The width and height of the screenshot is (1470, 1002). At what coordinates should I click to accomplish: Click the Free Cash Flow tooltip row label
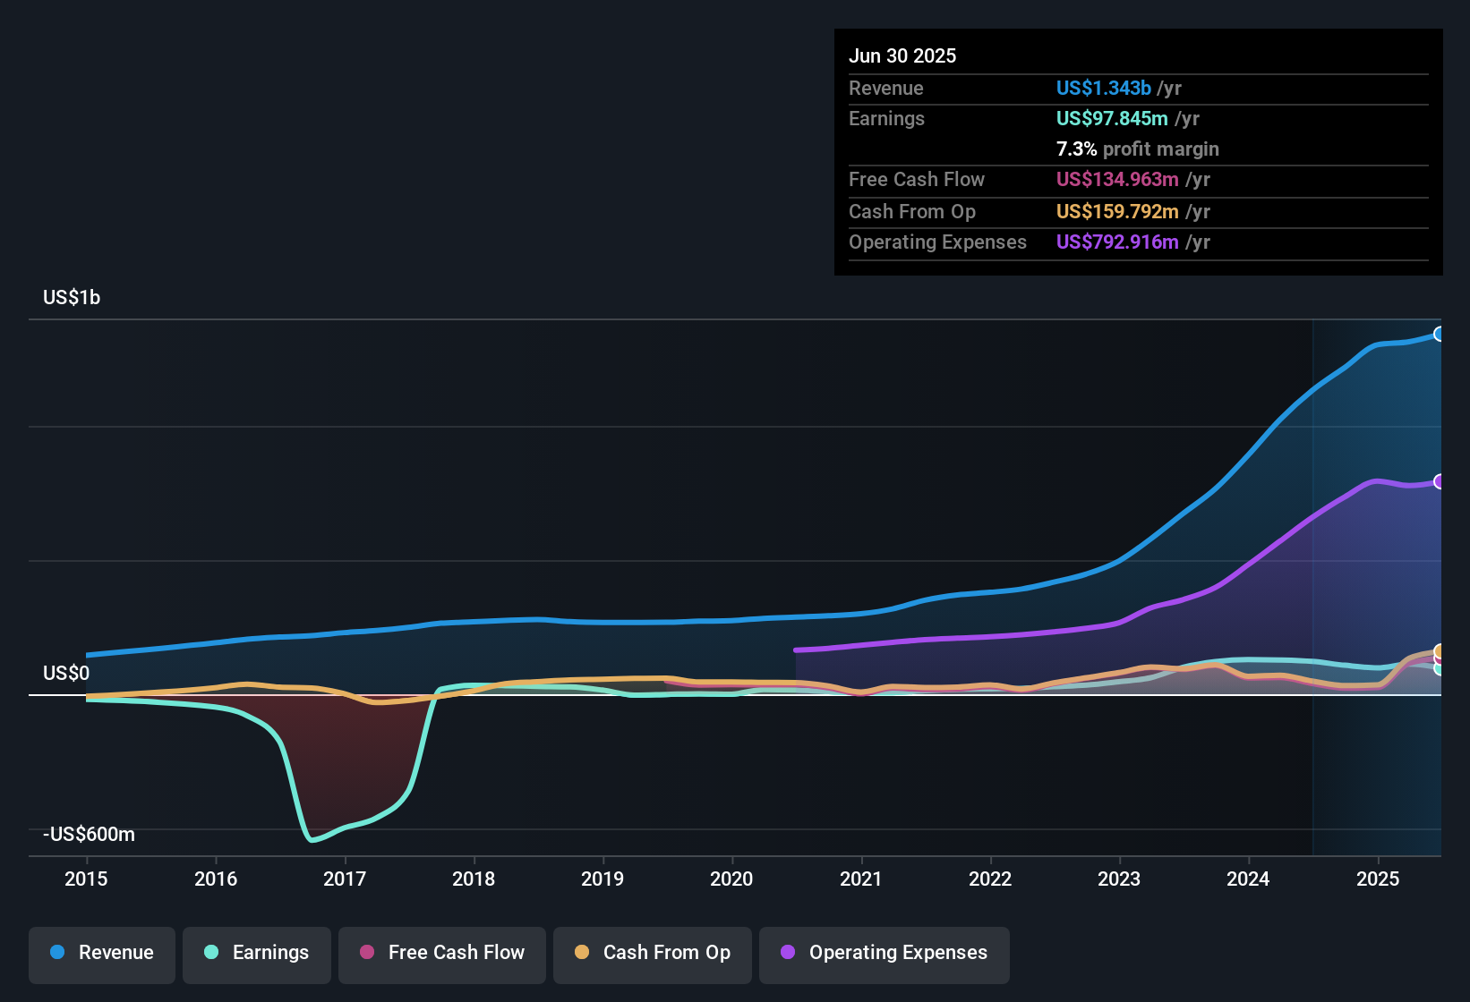coord(917,179)
